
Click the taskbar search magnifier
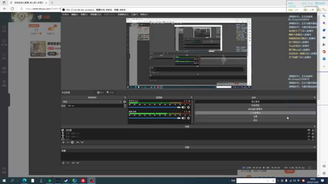pyautogui.click(x=12, y=181)
